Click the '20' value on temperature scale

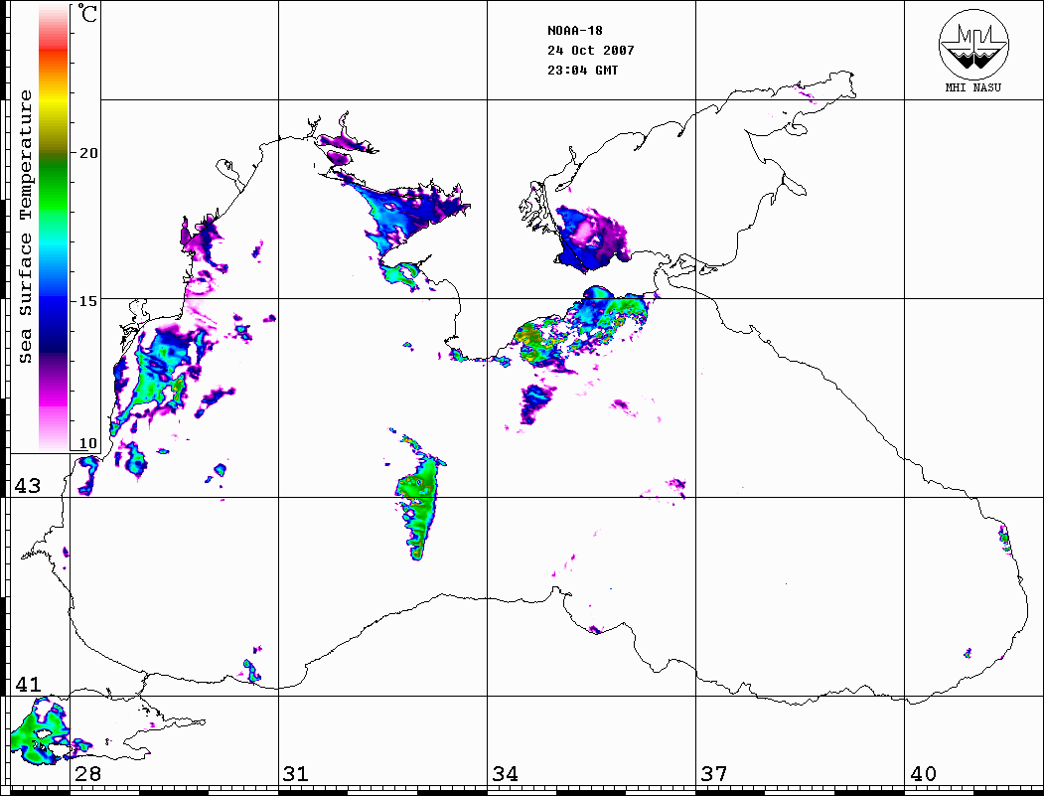tap(88, 153)
